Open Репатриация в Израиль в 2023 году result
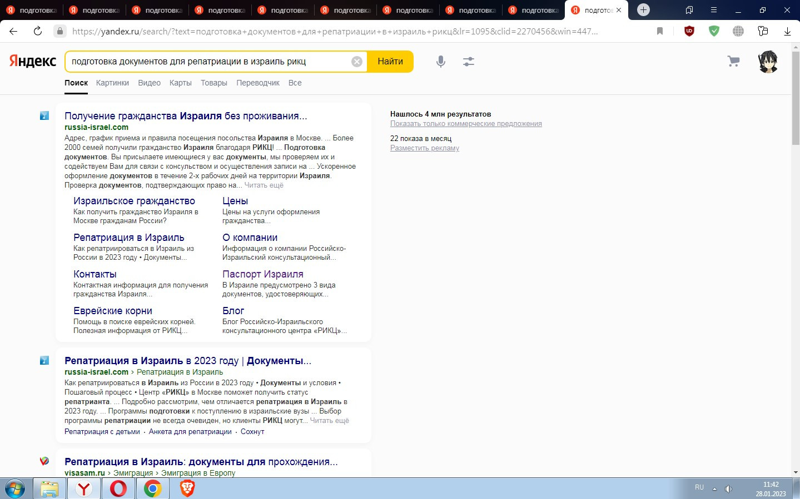The width and height of the screenshot is (800, 499). [188, 361]
